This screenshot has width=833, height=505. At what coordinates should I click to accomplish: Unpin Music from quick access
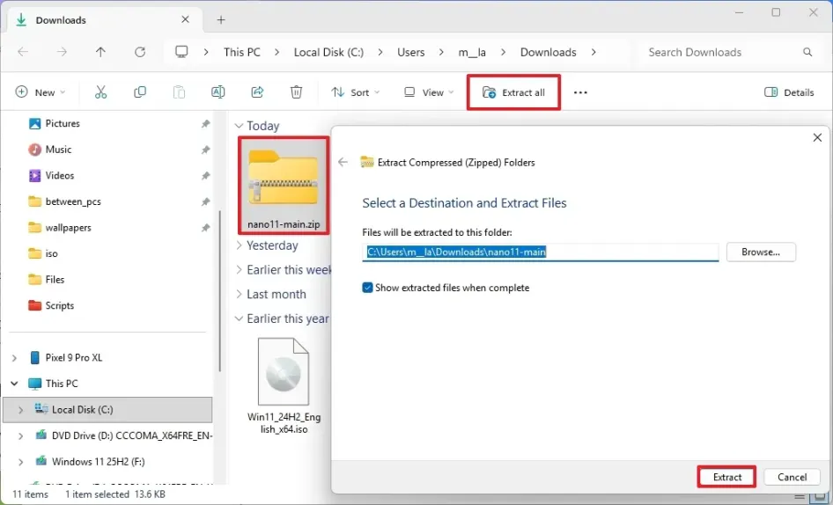(x=205, y=150)
